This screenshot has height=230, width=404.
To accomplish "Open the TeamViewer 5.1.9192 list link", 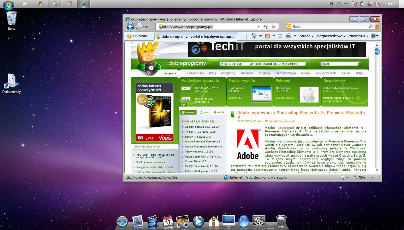I will click(x=199, y=152).
